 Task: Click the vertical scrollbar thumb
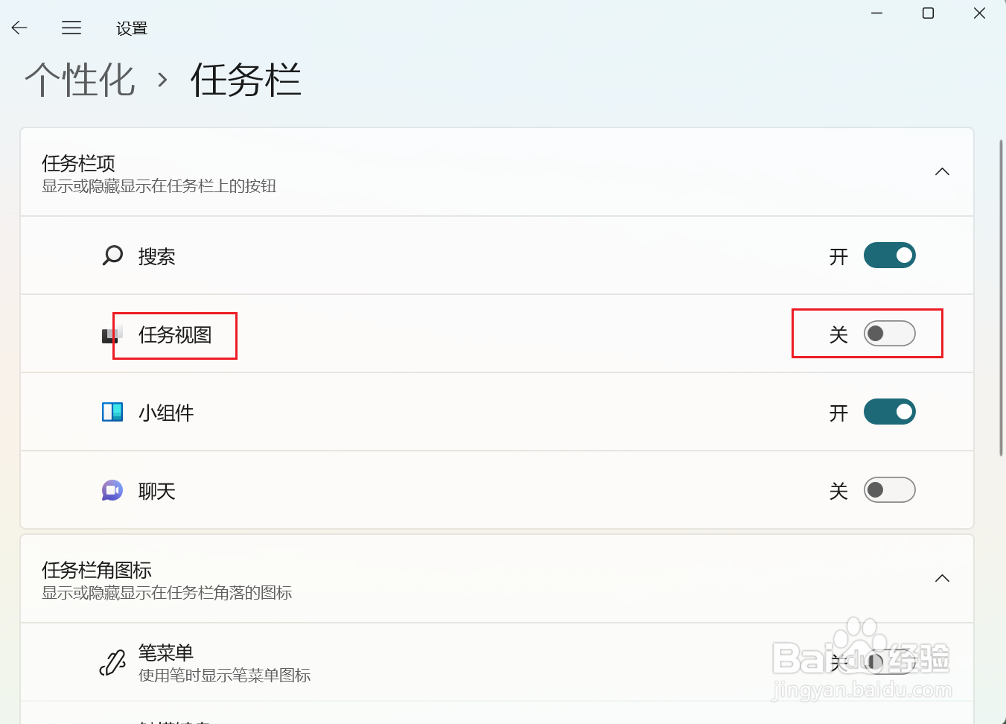click(x=1002, y=297)
